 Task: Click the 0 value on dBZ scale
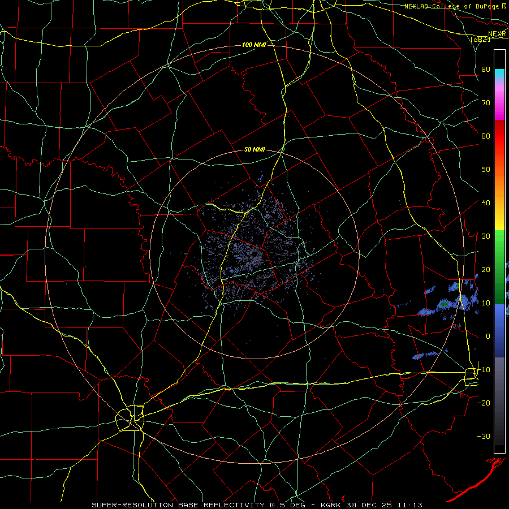(x=488, y=337)
